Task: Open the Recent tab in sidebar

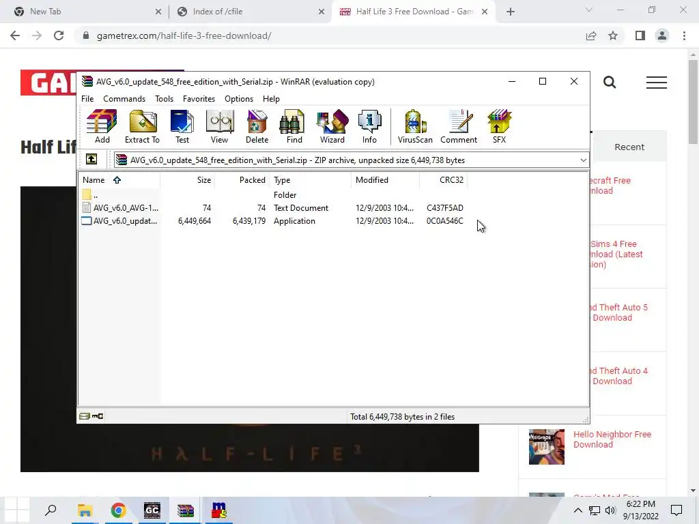Action: tap(629, 147)
